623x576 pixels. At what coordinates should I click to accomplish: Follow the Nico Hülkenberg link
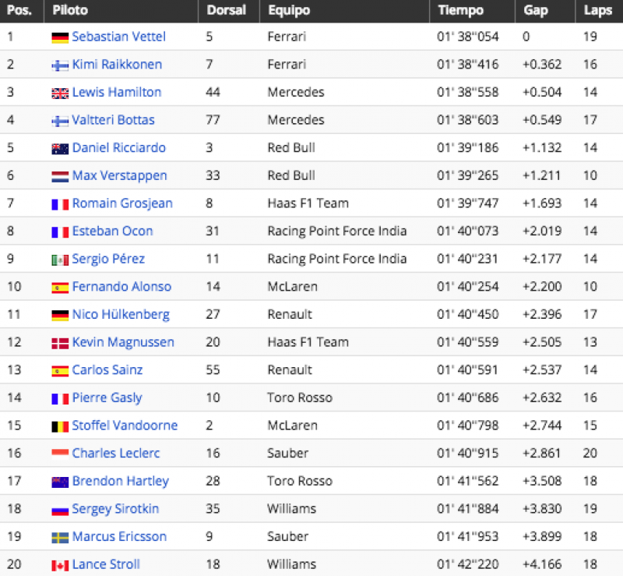[121, 315]
